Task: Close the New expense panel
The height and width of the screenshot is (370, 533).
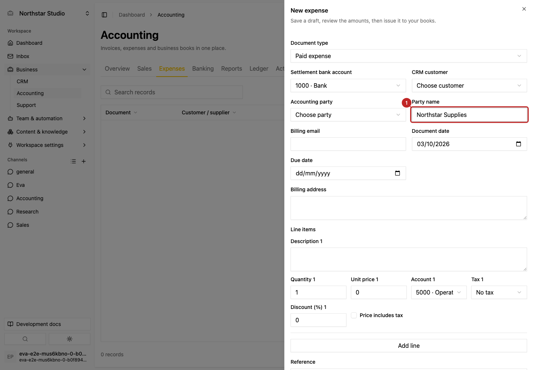Action: pyautogui.click(x=524, y=9)
